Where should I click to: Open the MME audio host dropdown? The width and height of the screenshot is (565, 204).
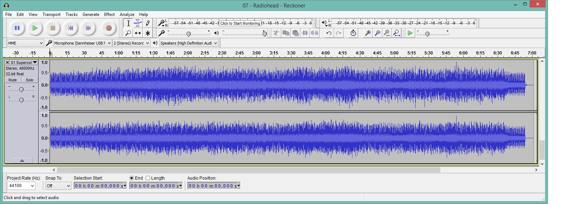point(26,43)
